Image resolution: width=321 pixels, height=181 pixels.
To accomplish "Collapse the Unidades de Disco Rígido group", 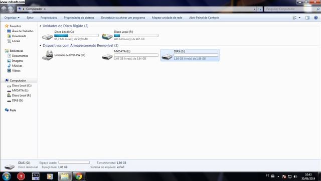I will (x=41, y=26).
